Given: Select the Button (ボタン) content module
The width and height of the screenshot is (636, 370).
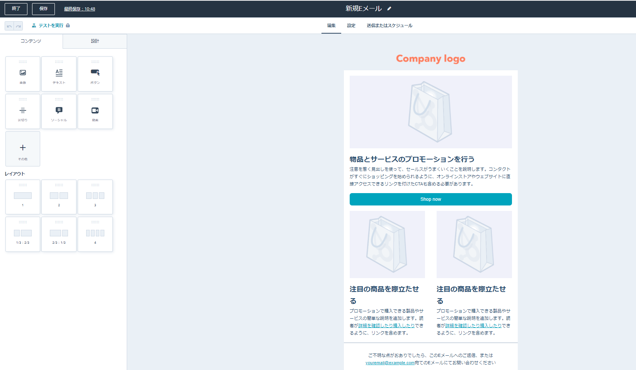Looking at the screenshot, I should (95, 74).
